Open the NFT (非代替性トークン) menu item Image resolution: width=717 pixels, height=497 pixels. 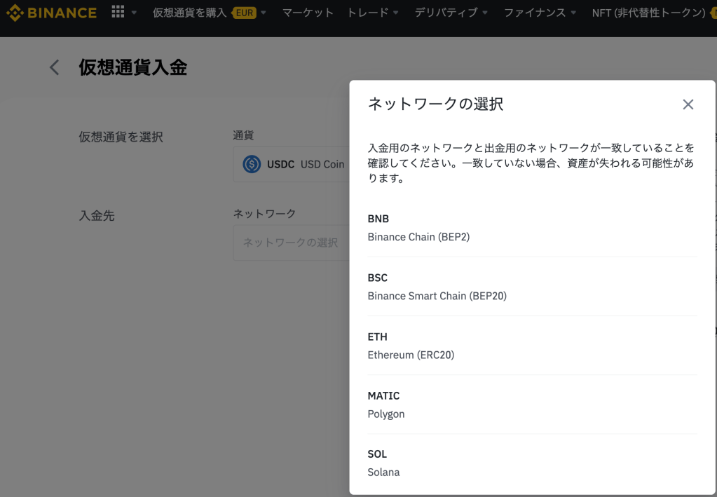click(x=648, y=13)
